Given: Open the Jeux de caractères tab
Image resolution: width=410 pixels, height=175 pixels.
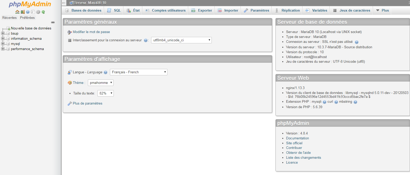Looking at the screenshot, I should tap(351, 10).
